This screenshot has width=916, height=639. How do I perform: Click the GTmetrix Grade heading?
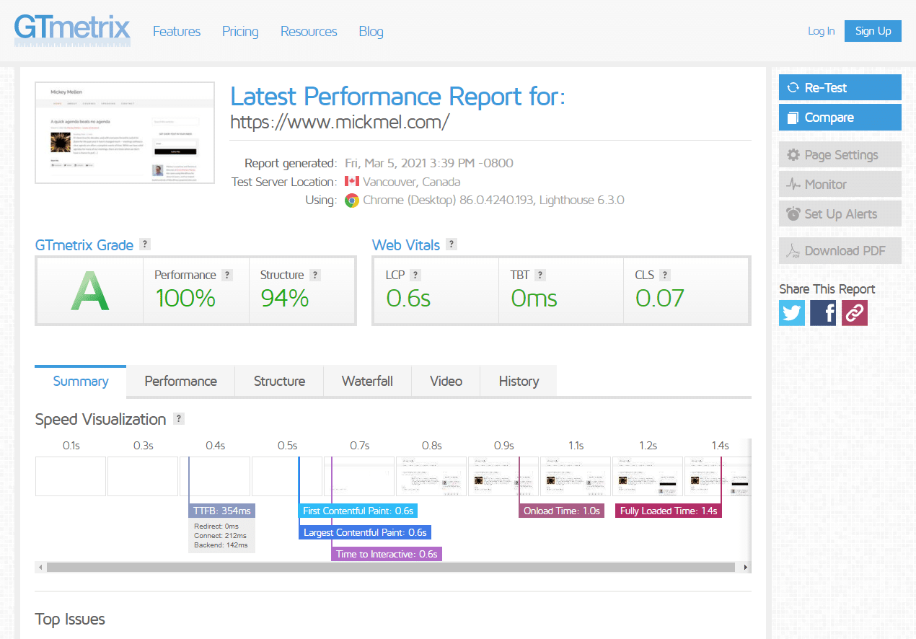(x=84, y=245)
